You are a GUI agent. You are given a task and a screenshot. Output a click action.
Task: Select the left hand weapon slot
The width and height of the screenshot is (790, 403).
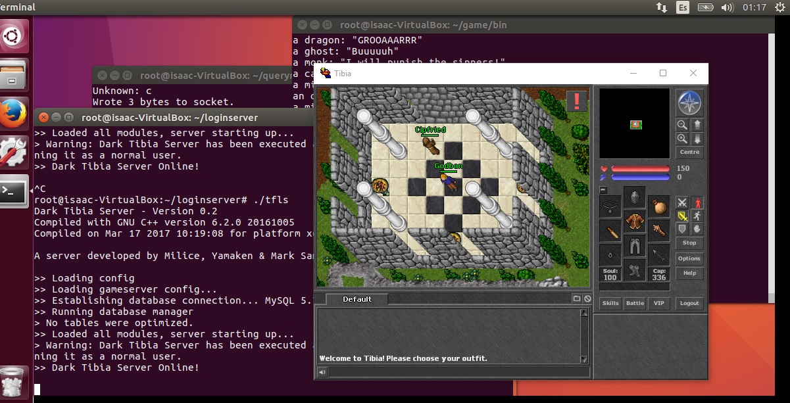pyautogui.click(x=610, y=231)
